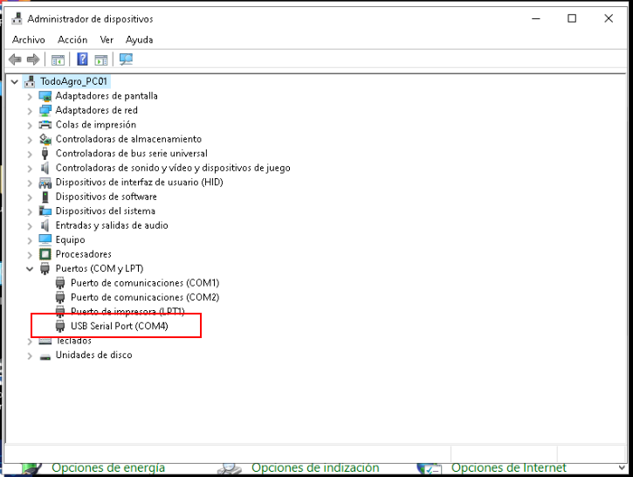Open the blue question-mark help icon
This screenshot has width=633, height=477.
[82, 59]
